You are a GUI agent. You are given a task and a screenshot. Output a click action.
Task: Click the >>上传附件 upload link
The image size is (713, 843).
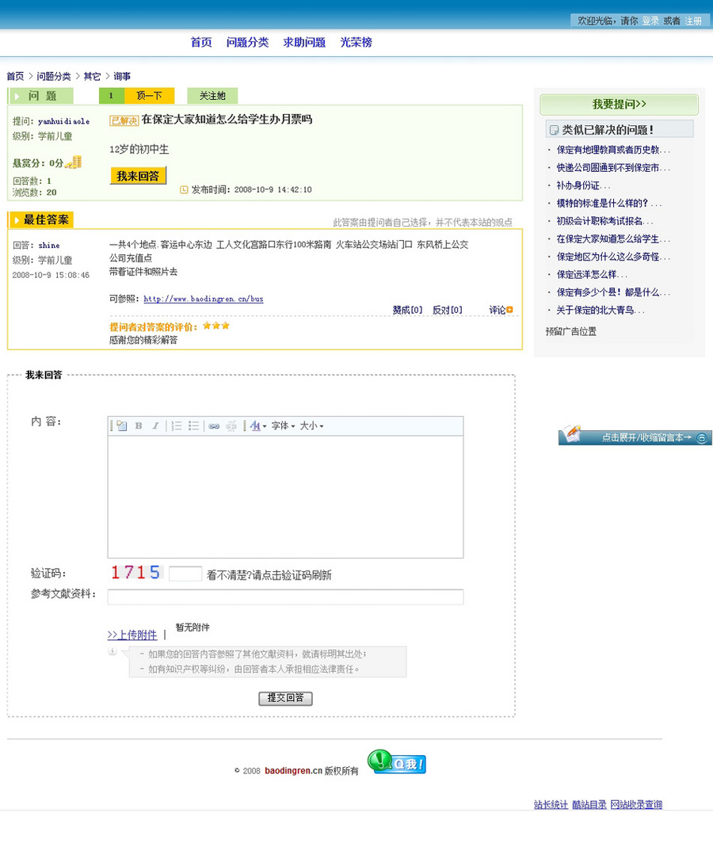pos(132,635)
